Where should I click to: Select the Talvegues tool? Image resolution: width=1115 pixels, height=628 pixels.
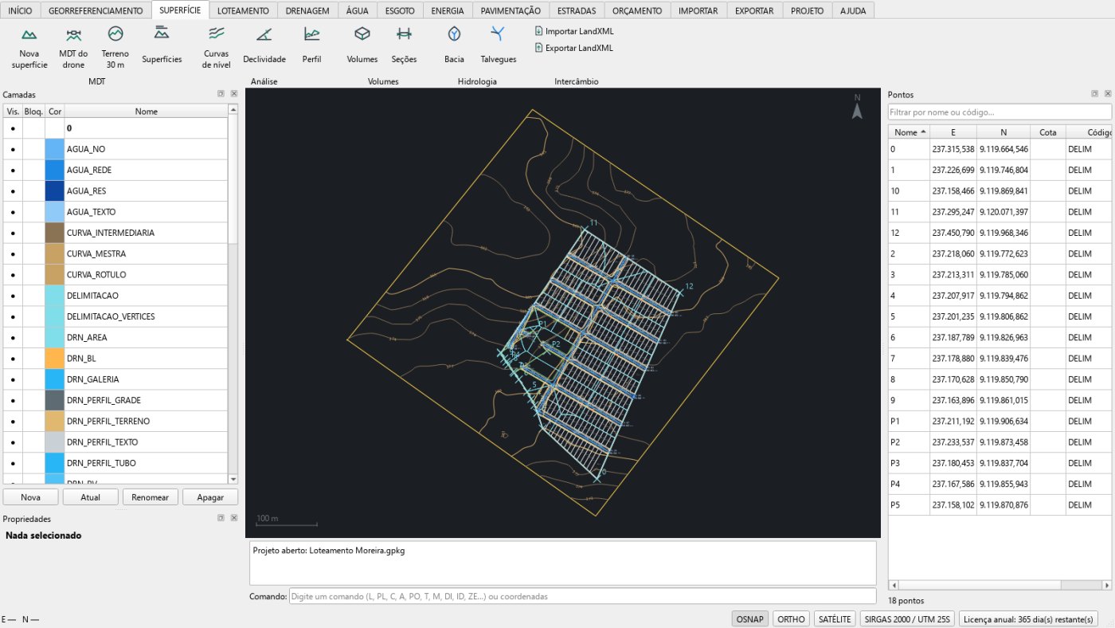tap(498, 47)
